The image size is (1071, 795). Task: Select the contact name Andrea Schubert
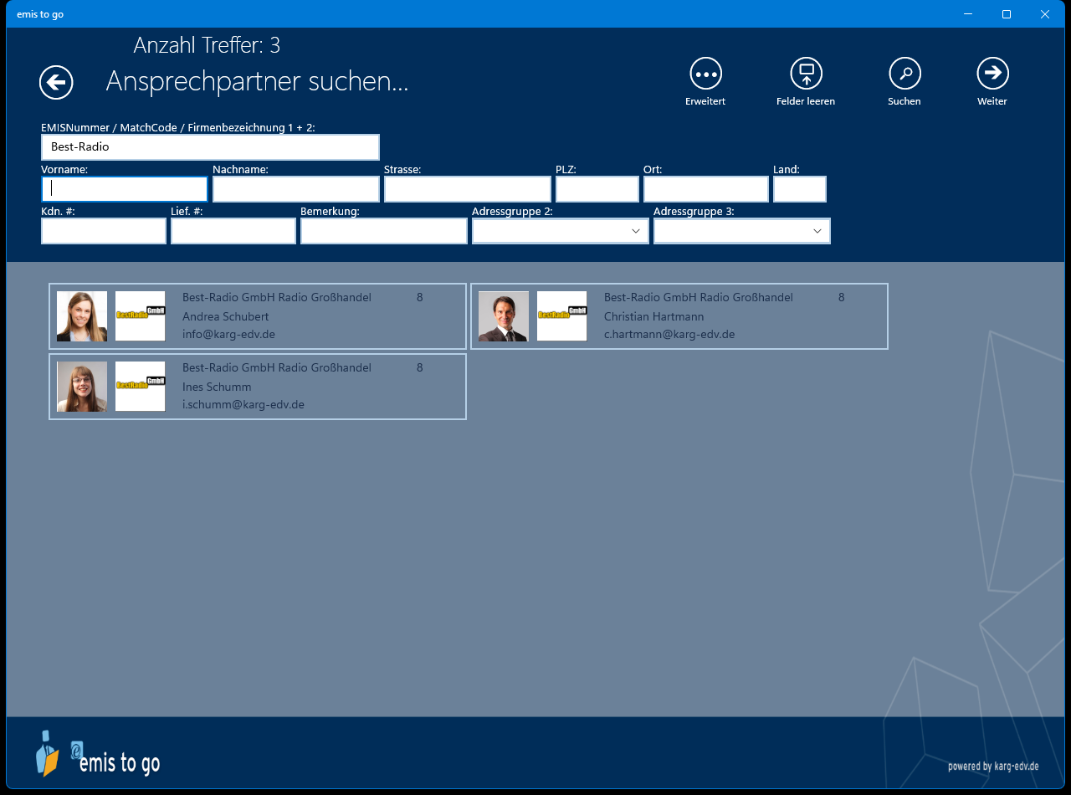(x=225, y=316)
